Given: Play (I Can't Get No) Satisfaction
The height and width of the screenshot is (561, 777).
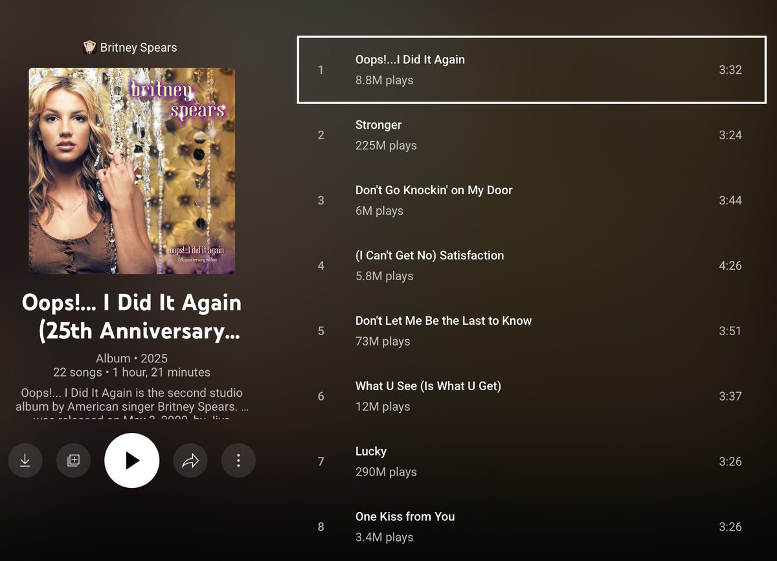Looking at the screenshot, I should 532,266.
